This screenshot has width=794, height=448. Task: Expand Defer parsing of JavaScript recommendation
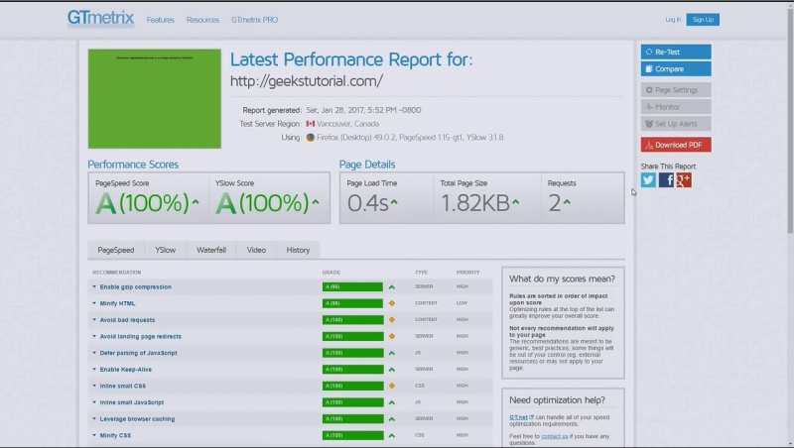click(138, 353)
